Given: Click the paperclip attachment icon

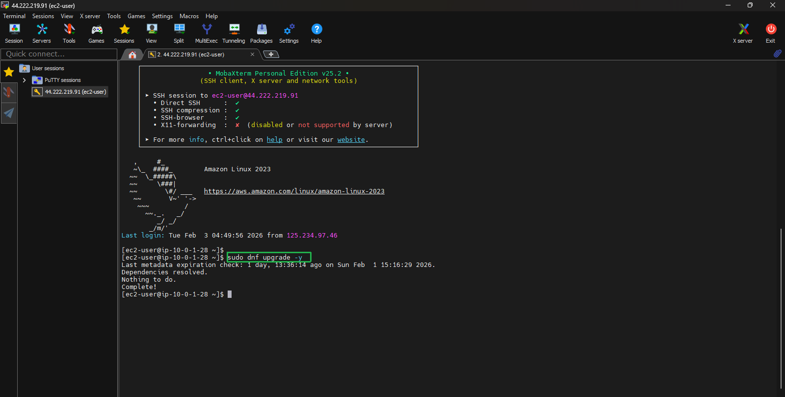Looking at the screenshot, I should click(x=777, y=53).
